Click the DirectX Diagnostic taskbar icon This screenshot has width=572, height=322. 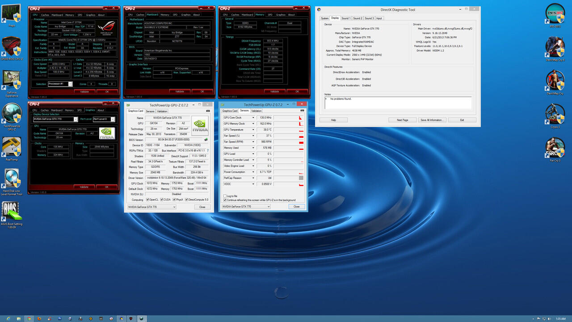click(122, 318)
